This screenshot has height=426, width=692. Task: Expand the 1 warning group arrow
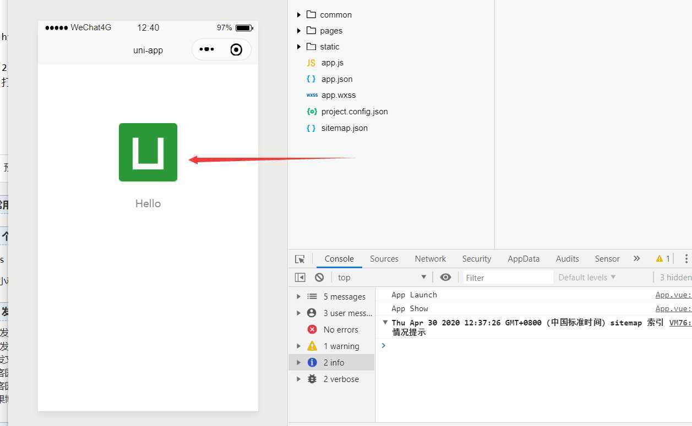[x=299, y=346]
